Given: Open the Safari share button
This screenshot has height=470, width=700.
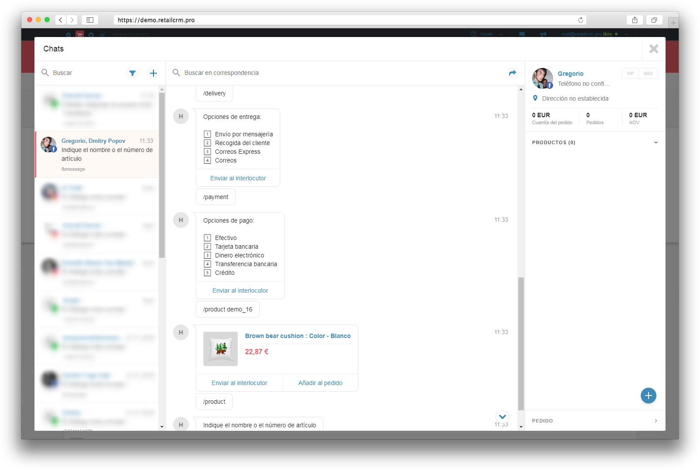Looking at the screenshot, I should pos(635,20).
